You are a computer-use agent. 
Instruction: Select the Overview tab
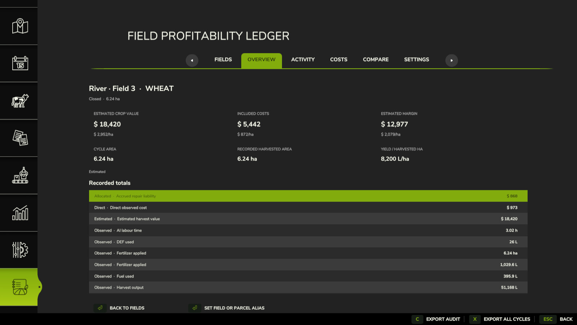pyautogui.click(x=261, y=61)
